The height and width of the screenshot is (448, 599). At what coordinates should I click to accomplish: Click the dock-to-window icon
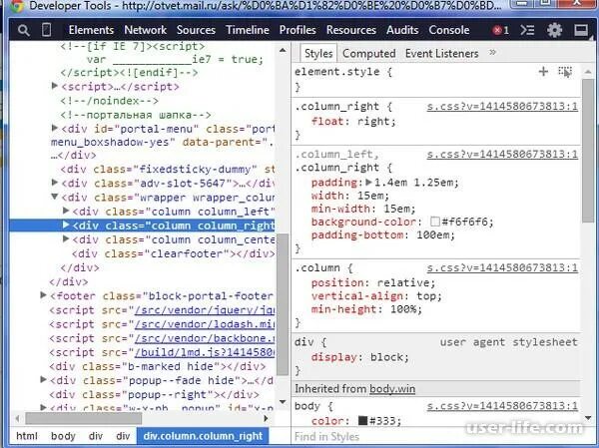point(581,30)
